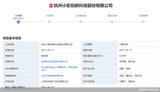This screenshot has height=92, width=160.
Task: Click the 律师事务所 label cell
Action: click(x=21, y=76)
